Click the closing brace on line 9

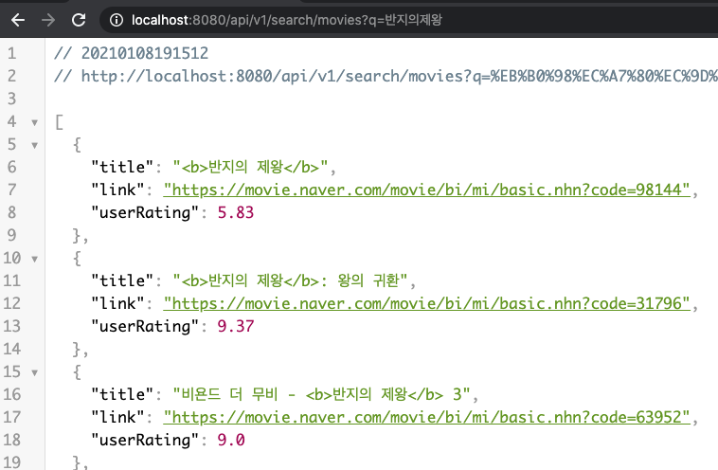coord(77,235)
